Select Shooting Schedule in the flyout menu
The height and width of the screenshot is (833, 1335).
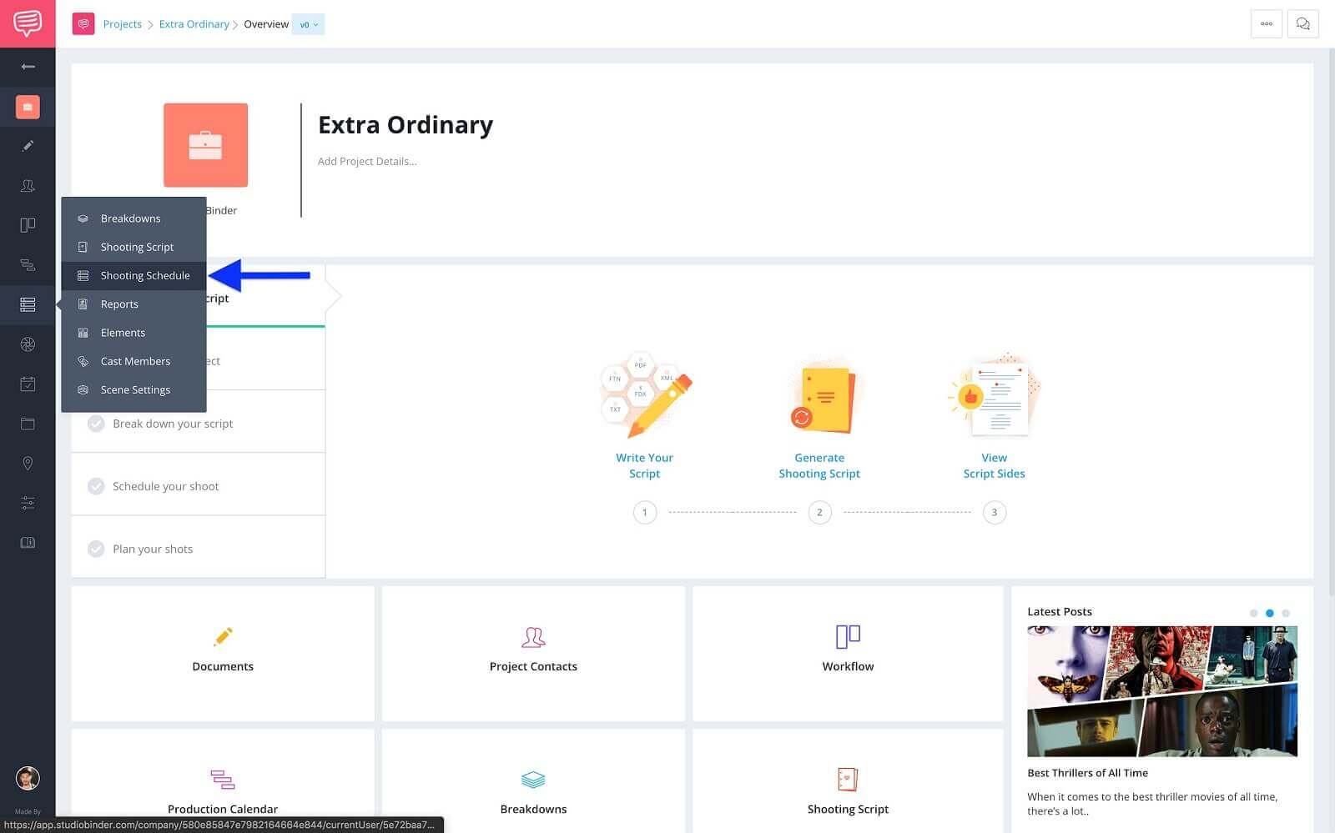coord(133,275)
